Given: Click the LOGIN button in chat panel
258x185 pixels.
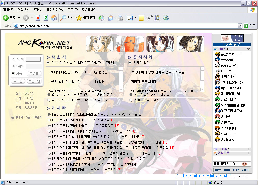Looking at the screenshot, I should 245,170.
